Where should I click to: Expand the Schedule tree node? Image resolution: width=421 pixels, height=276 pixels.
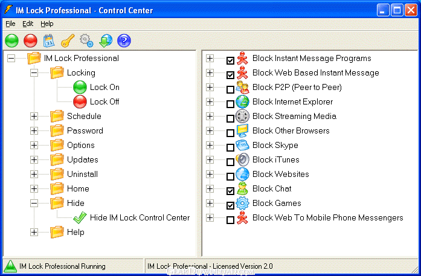[x=34, y=116]
